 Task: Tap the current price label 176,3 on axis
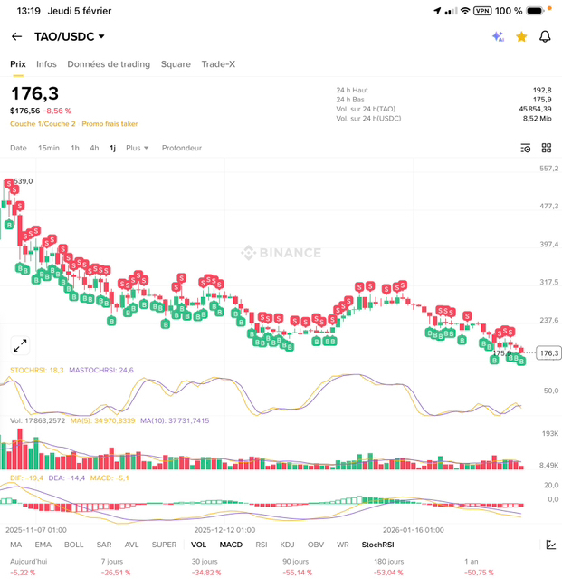click(548, 353)
